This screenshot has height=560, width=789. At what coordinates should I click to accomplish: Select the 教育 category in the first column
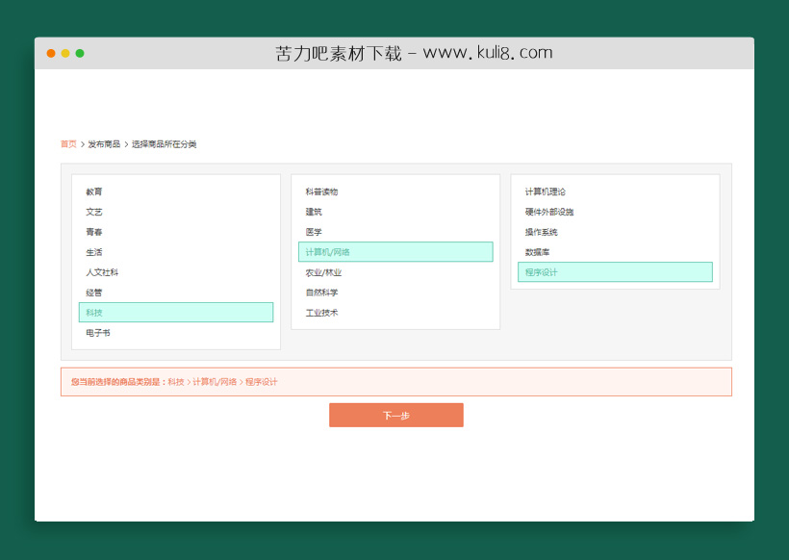pos(93,191)
